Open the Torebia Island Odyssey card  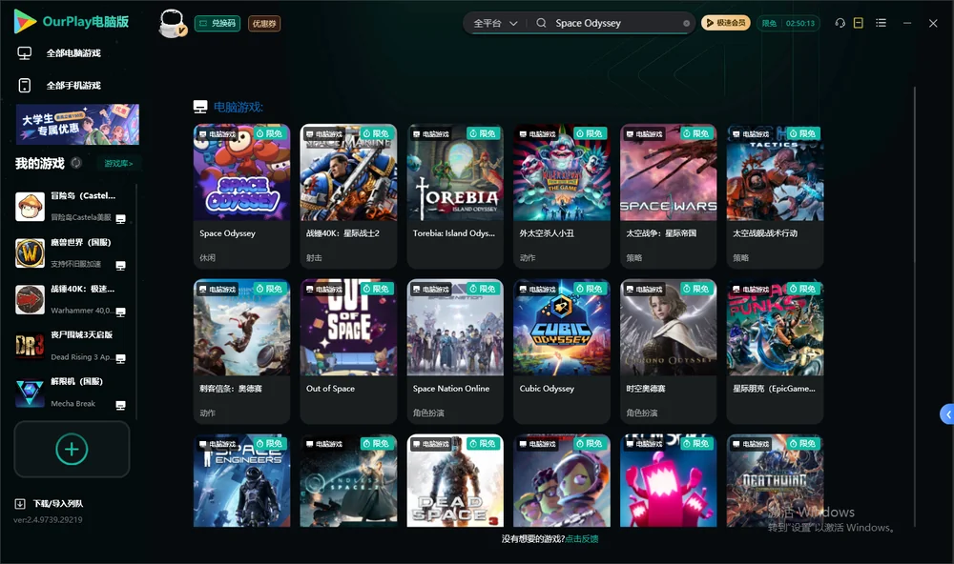pos(455,196)
